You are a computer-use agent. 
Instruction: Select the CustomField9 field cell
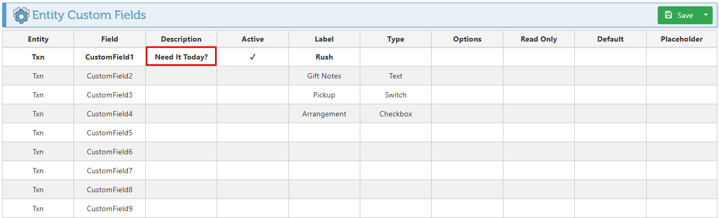109,209
